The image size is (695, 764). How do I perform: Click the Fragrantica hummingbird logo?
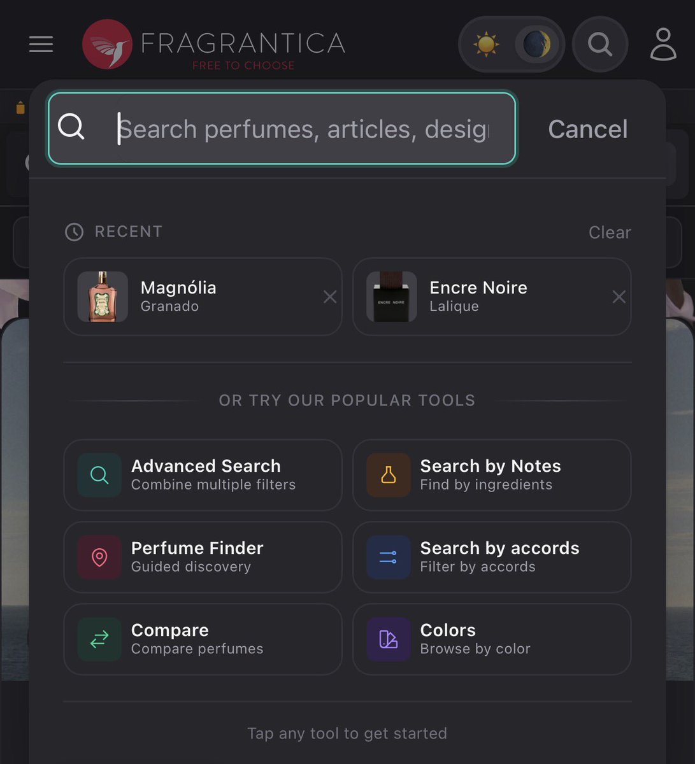pyautogui.click(x=107, y=44)
